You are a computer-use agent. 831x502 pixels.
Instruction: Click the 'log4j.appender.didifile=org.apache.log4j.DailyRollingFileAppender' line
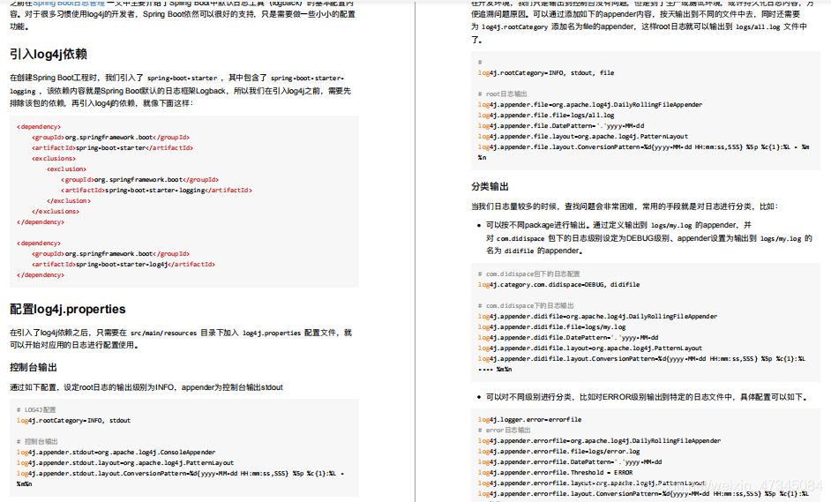[597, 317]
